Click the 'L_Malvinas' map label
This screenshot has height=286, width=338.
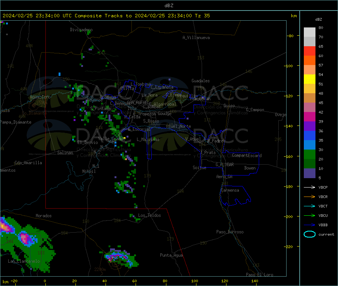tap(148, 139)
